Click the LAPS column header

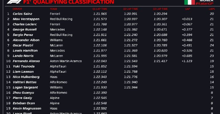point(211,9)
